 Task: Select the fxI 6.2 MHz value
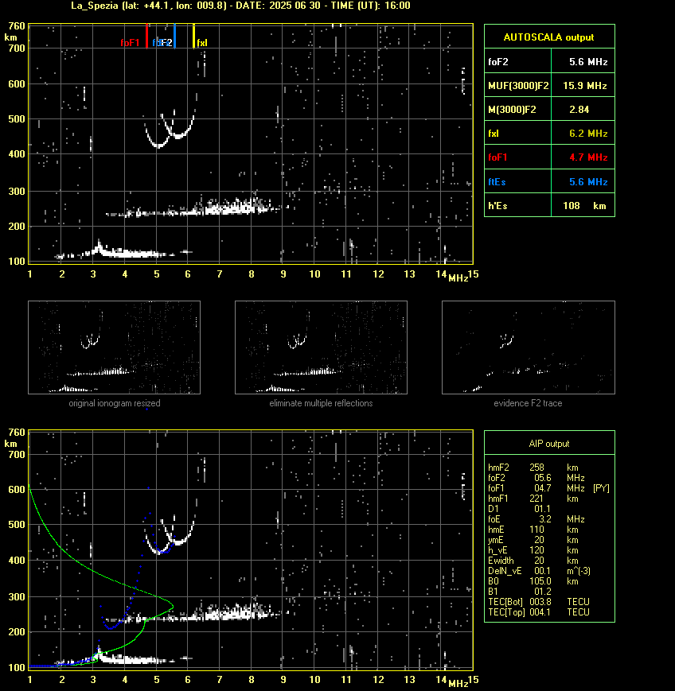[x=588, y=133]
